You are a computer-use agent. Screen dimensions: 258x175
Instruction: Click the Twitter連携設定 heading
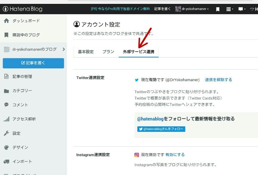click(90, 78)
